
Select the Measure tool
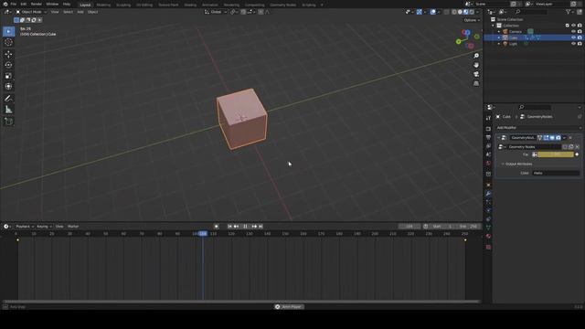tap(8, 110)
